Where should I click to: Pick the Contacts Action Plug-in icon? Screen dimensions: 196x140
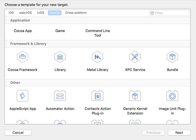click(x=97, y=96)
